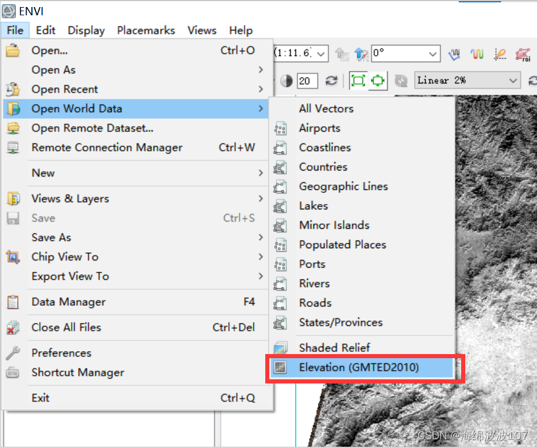Reset contrast with the refresh arrows
The image size is (537, 447).
[x=331, y=81]
